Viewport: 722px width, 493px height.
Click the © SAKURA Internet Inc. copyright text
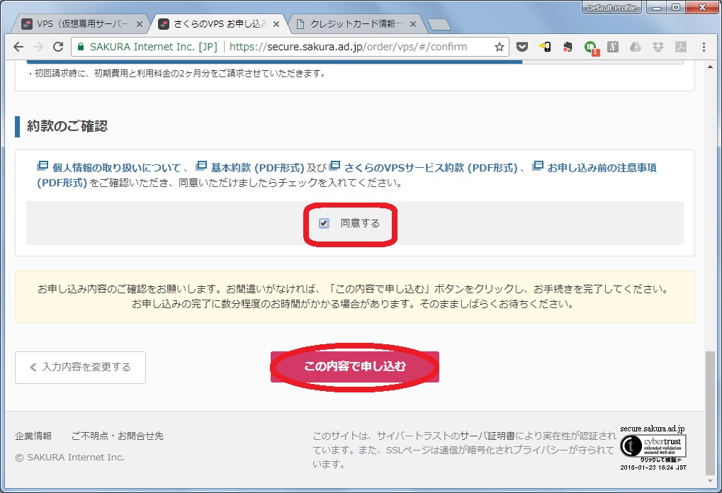pos(69,458)
